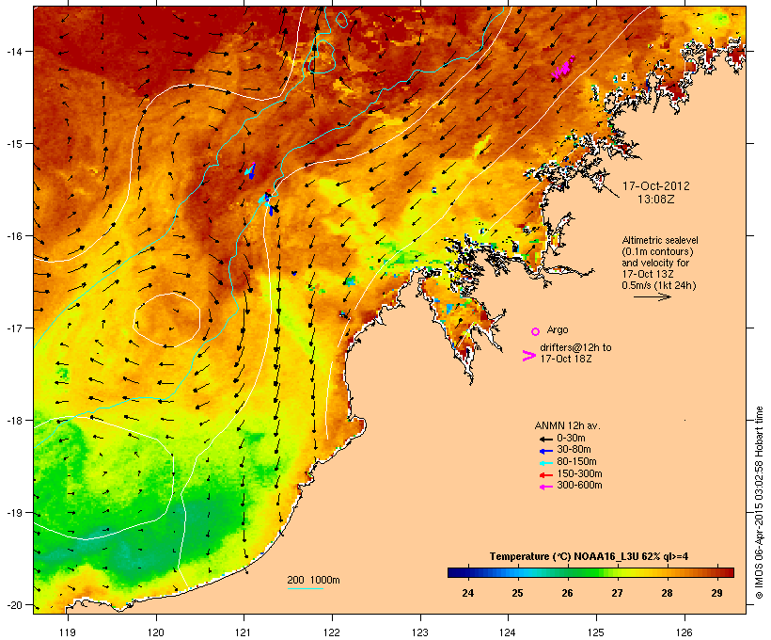Click the small closed contour near 120E -17

coord(166,320)
